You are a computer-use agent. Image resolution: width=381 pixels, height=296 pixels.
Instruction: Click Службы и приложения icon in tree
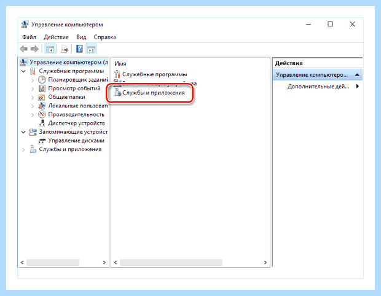tap(33, 149)
